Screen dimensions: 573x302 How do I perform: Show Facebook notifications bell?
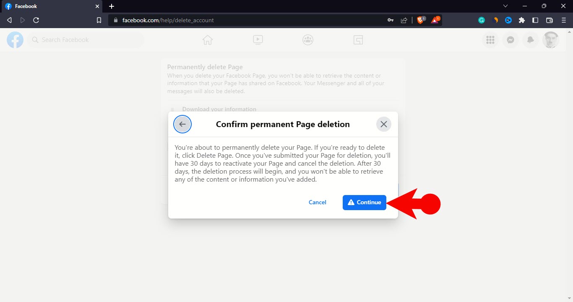point(531,40)
